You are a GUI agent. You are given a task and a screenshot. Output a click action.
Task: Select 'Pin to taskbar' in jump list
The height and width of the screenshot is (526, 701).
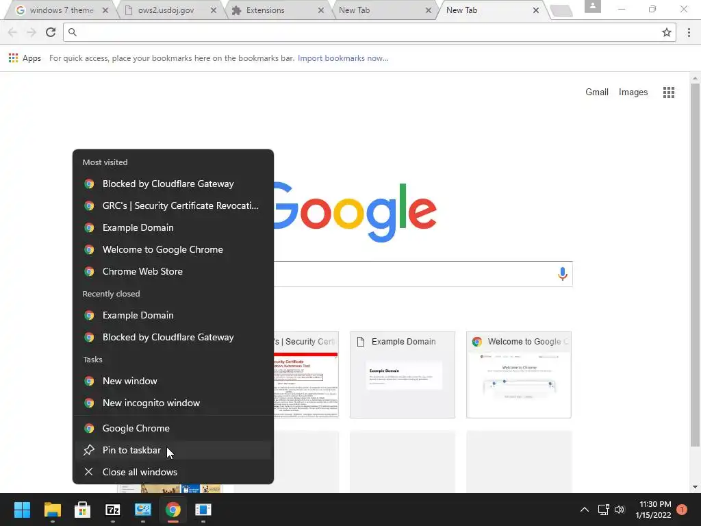(173, 450)
